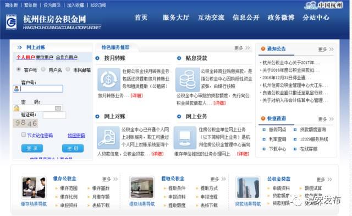Open the 互动交流 navigation item

click(x=211, y=18)
